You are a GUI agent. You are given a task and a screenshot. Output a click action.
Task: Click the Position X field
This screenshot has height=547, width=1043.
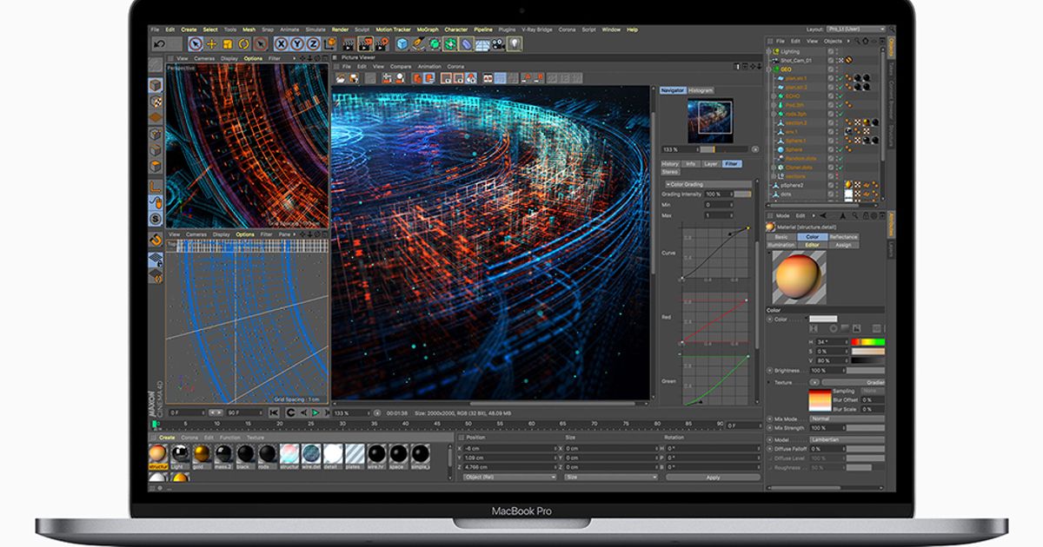(x=510, y=448)
